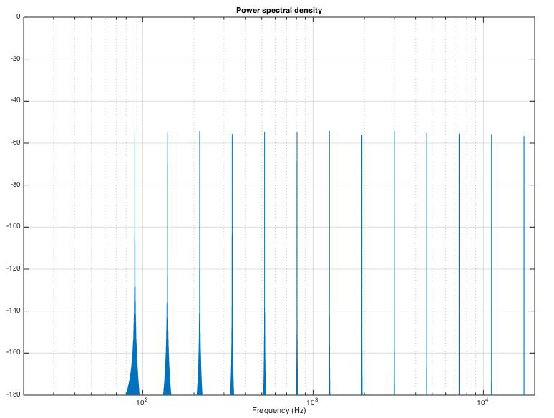Select the "-180" y-axis tick label
554x418 pixels.
coord(14,394)
